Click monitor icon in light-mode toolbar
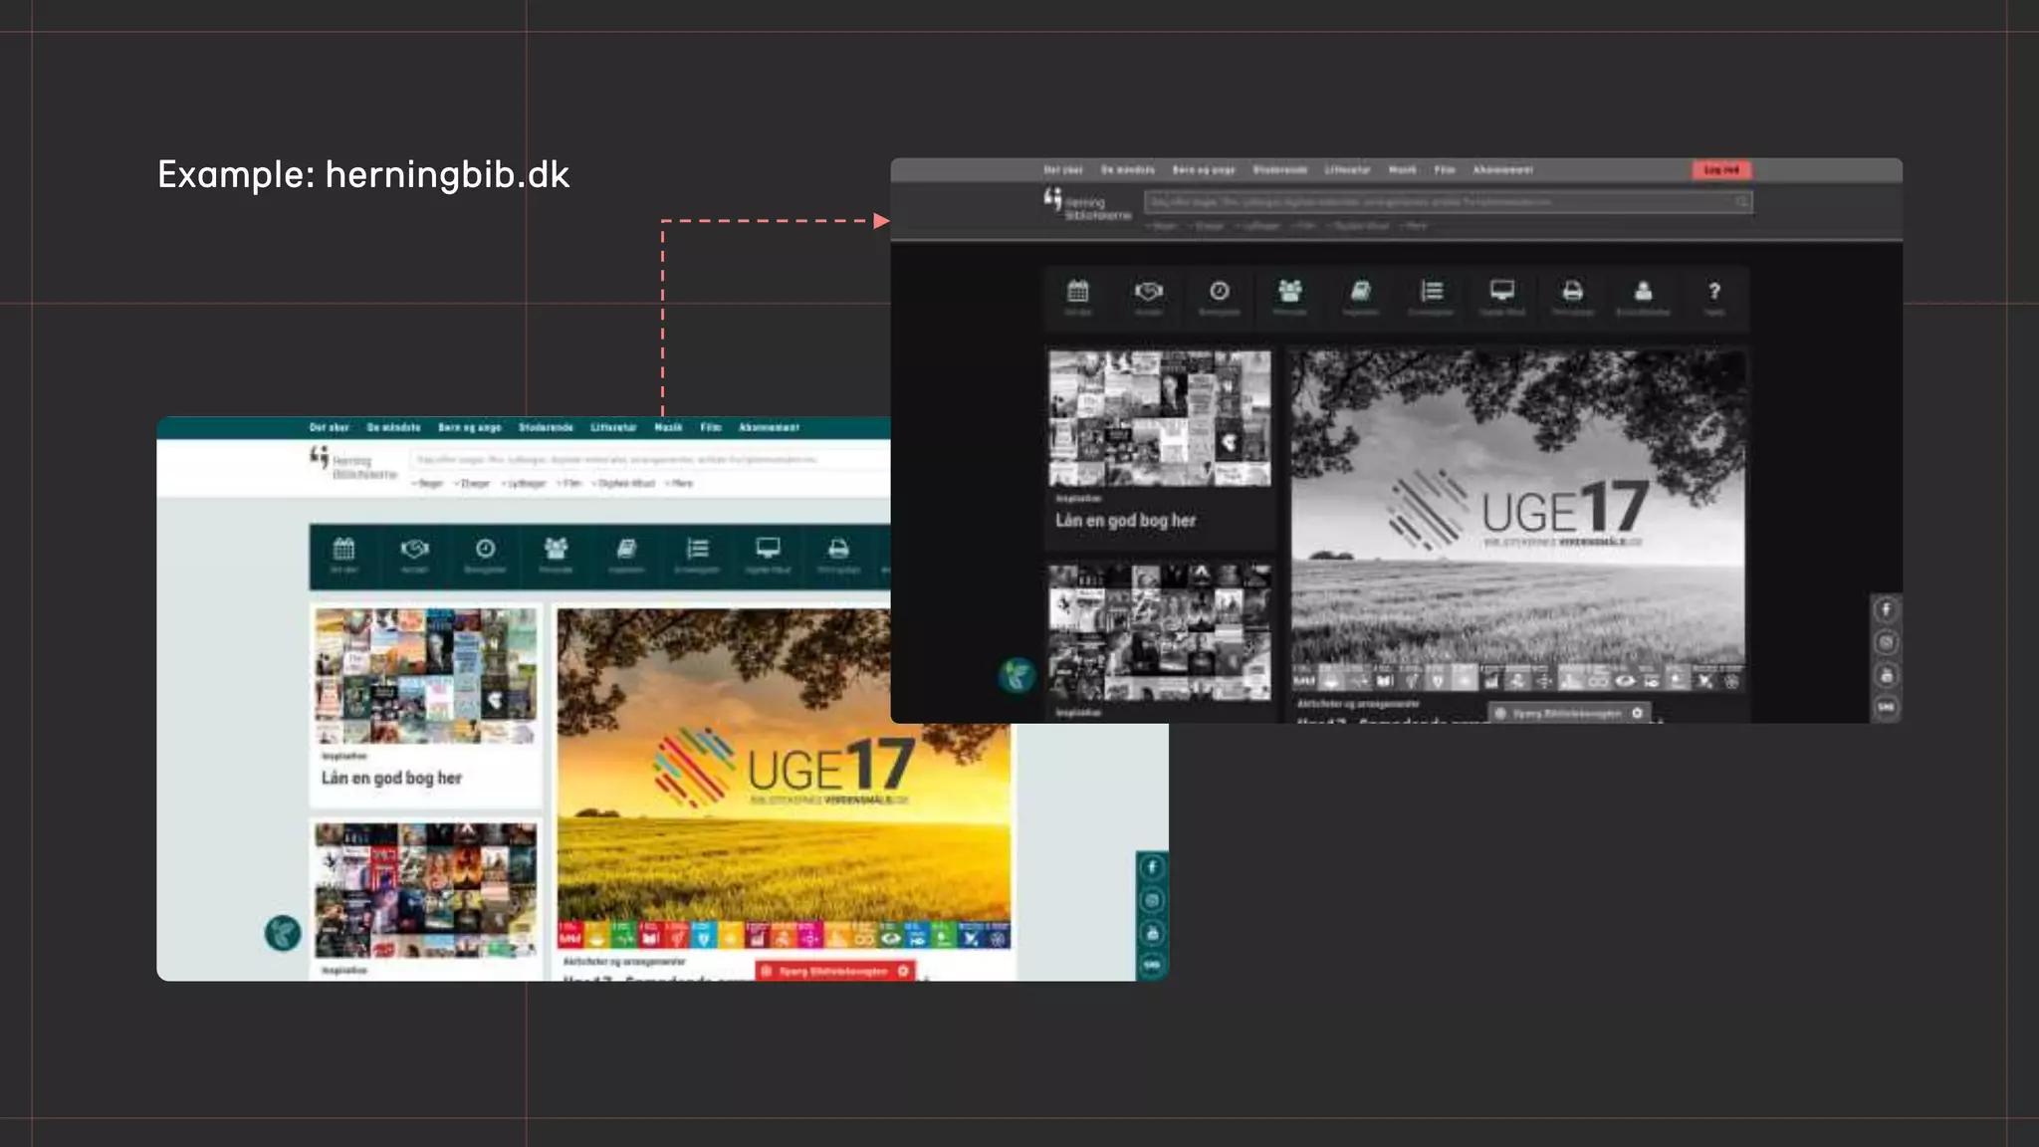 (768, 549)
